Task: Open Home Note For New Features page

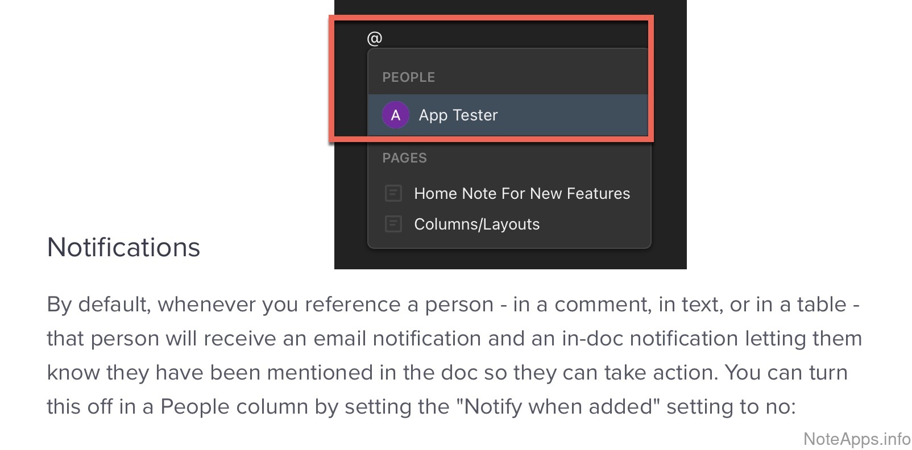Action: click(521, 194)
